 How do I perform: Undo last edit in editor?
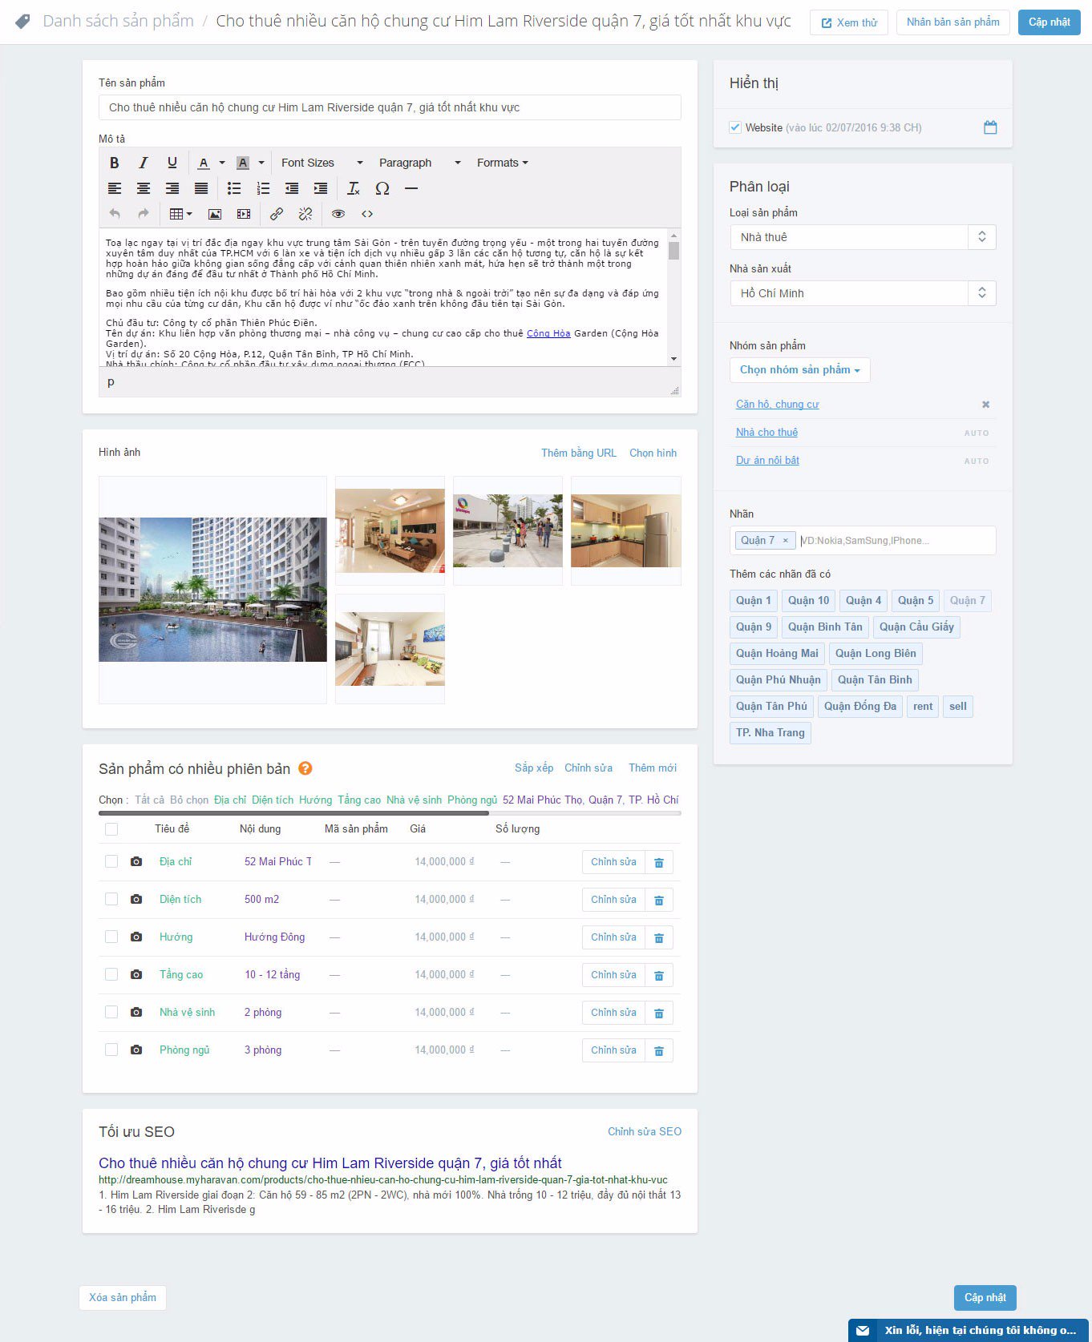(x=115, y=214)
